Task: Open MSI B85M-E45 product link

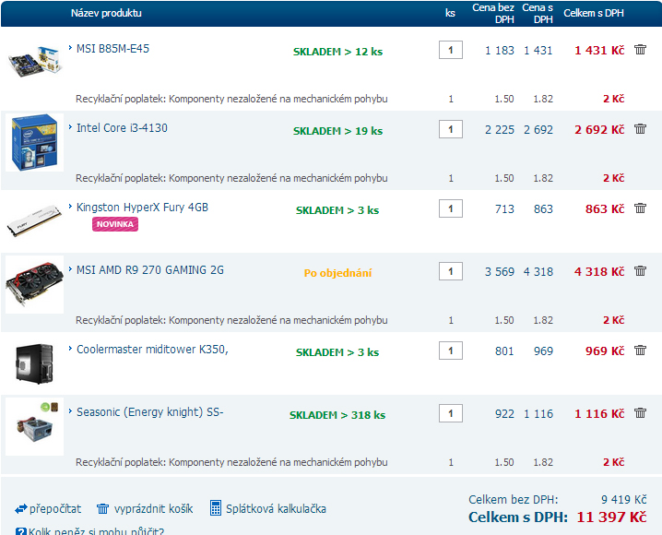Action: pos(112,49)
